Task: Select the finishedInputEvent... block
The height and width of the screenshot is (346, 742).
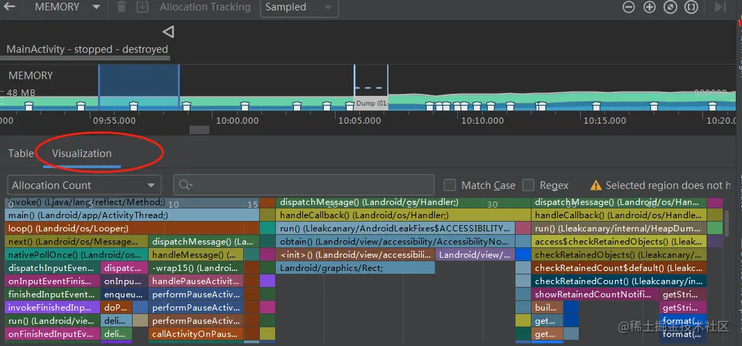Action: 52,295
